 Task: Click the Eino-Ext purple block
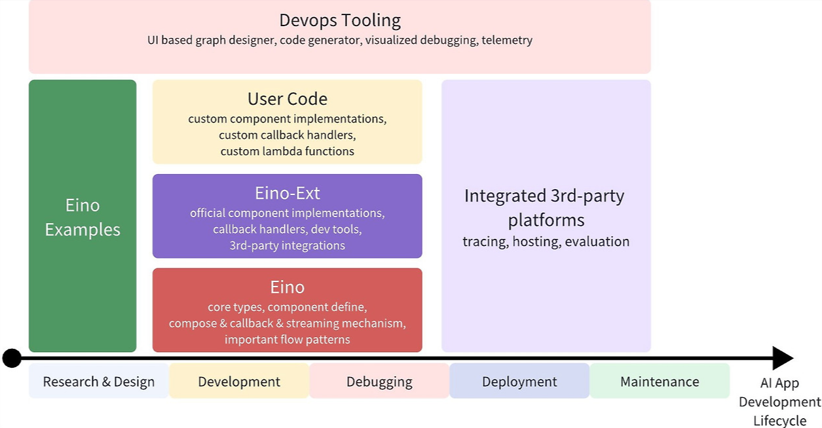[x=287, y=216]
